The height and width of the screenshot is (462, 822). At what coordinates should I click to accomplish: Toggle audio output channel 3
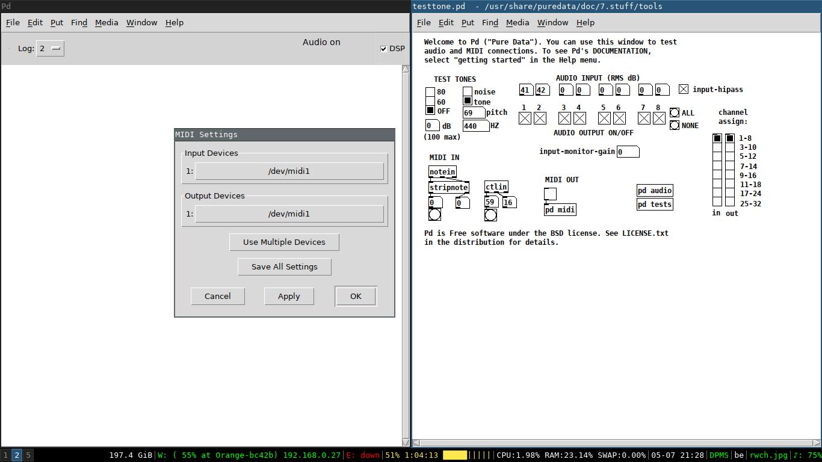coord(564,119)
